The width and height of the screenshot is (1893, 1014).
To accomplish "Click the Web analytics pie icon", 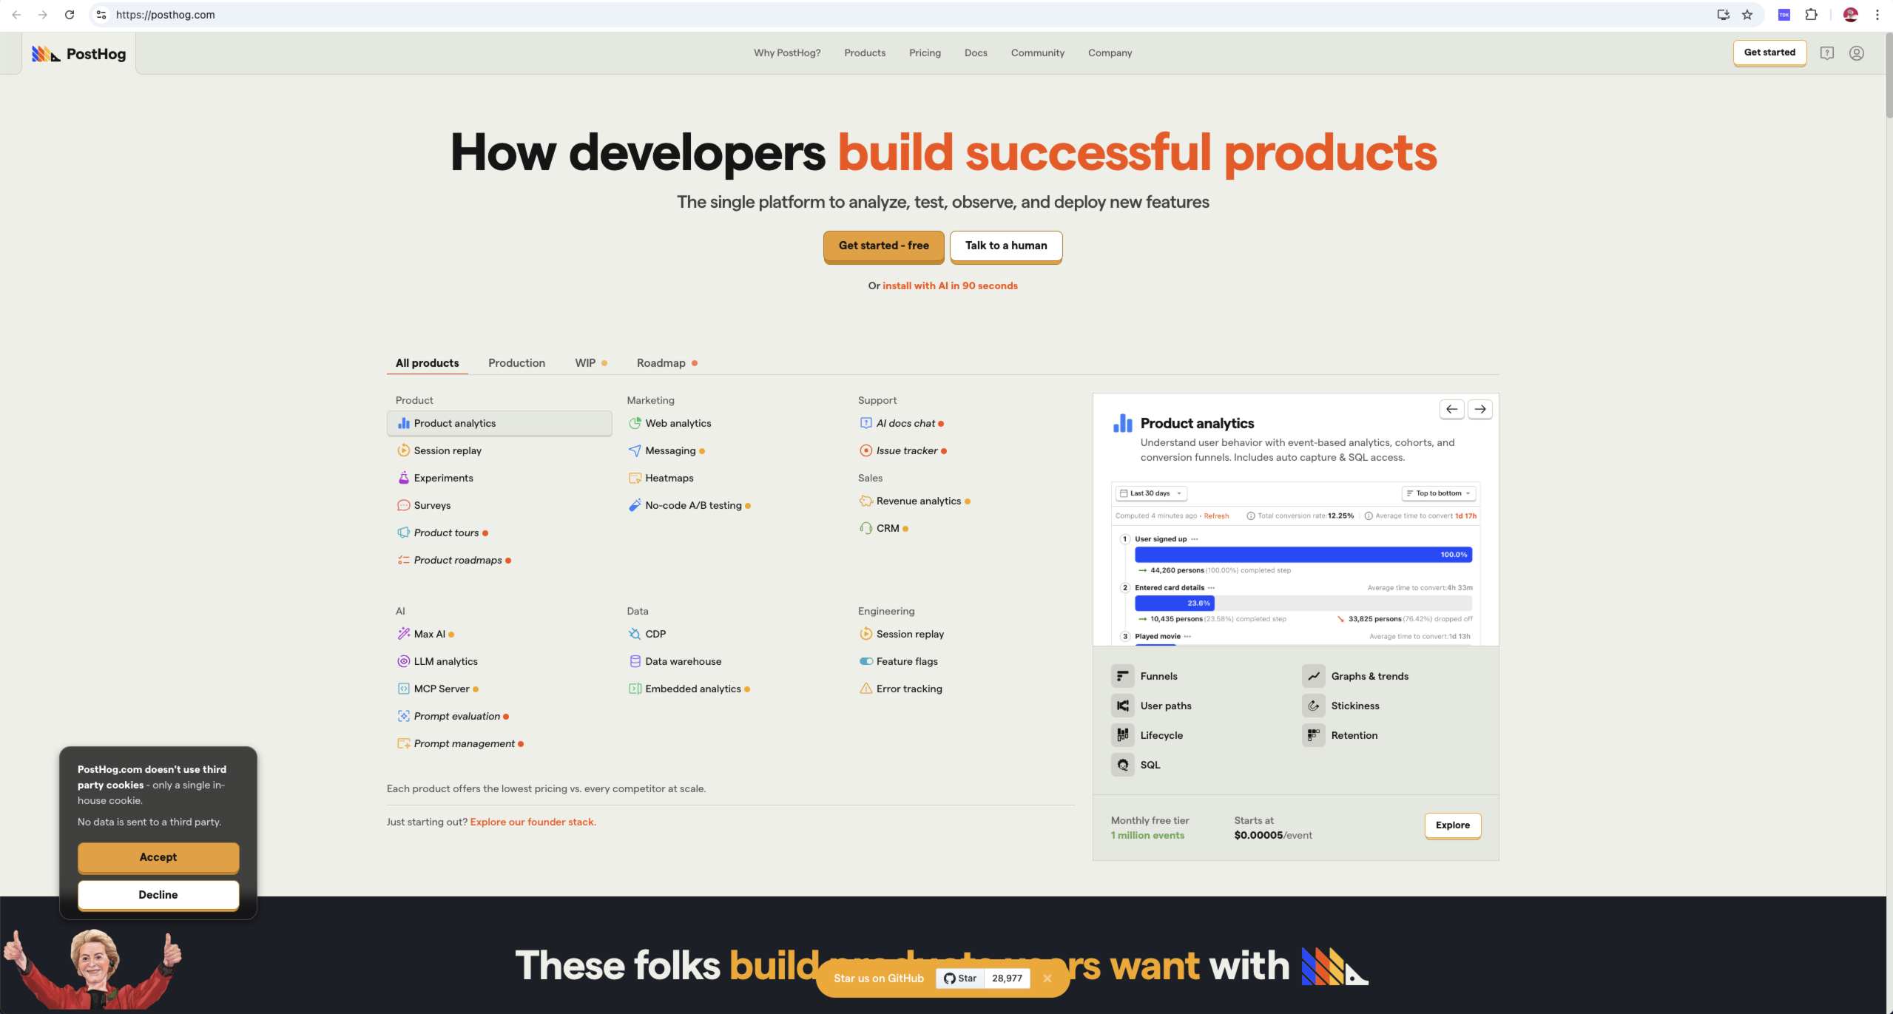I will point(635,423).
